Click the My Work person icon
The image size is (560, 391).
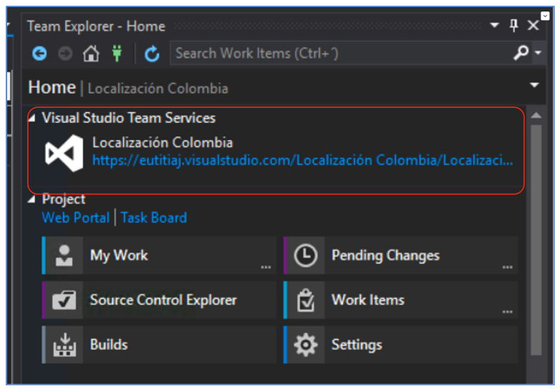(x=64, y=255)
